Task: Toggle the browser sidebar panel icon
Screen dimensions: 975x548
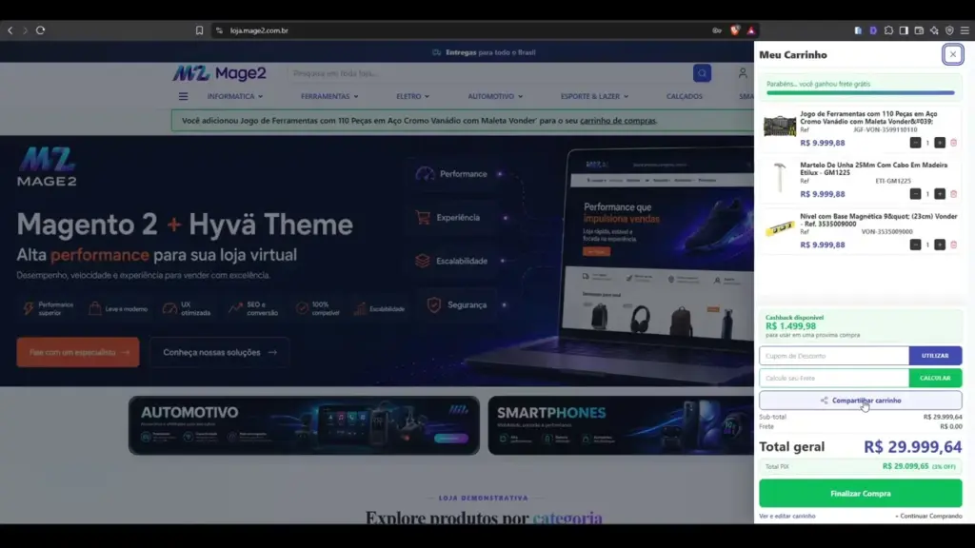Action: [x=904, y=30]
